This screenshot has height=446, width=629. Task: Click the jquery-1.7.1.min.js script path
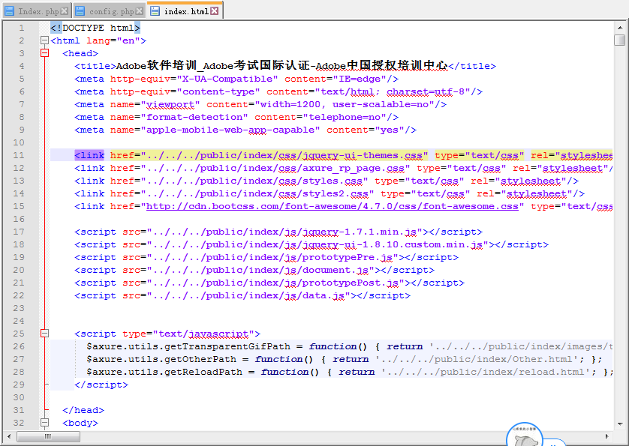(x=284, y=232)
